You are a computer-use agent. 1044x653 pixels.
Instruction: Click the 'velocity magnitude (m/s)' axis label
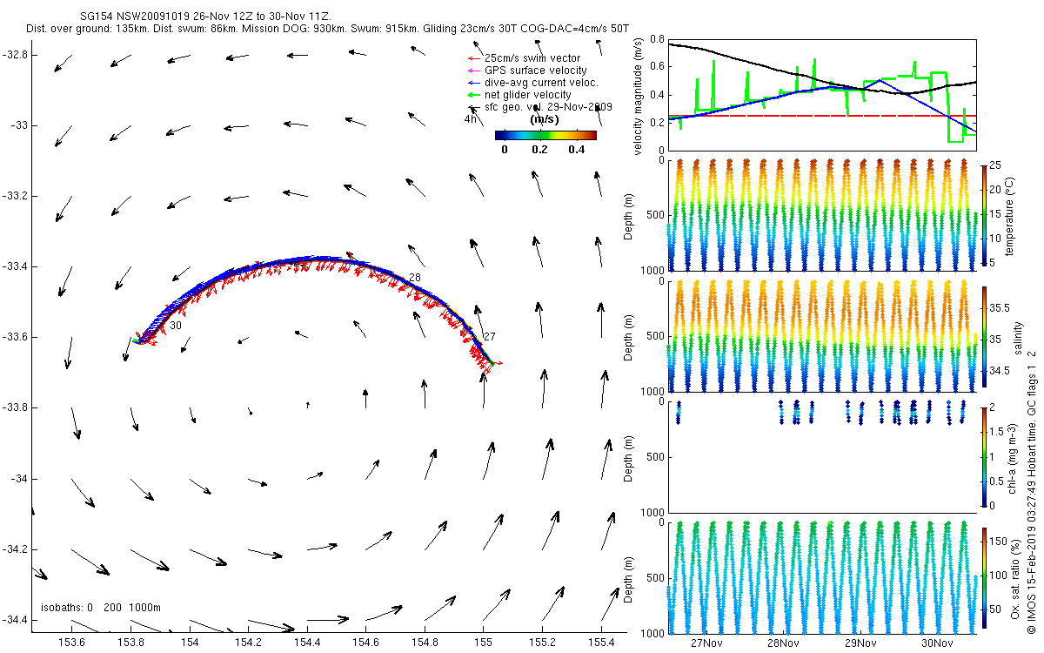coord(639,96)
